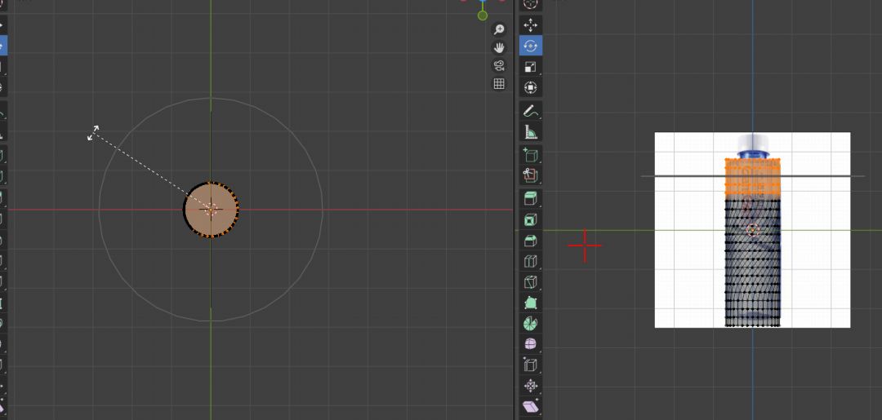
Task: Toggle perspective/orthographic view with grid icon
Action: (x=499, y=84)
